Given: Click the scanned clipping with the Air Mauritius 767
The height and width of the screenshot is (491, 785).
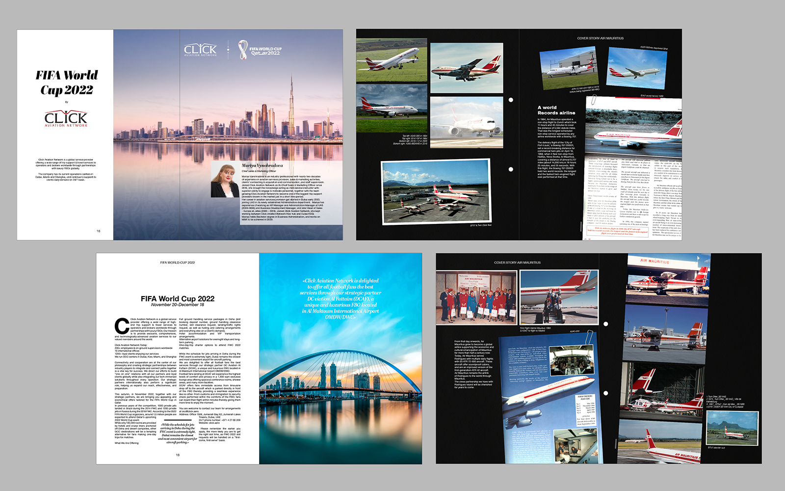Looking at the screenshot, I should [x=633, y=167].
